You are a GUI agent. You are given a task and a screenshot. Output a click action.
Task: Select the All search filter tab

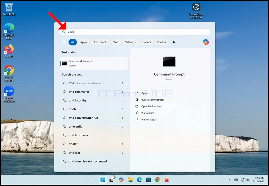point(72,42)
